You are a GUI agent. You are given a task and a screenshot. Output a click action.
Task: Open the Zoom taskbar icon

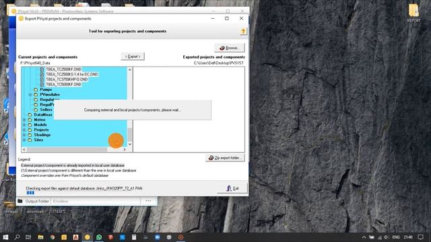pos(158,237)
